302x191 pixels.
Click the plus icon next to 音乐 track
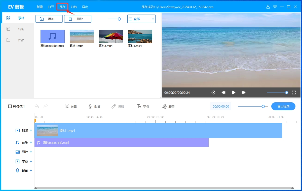click(31, 142)
